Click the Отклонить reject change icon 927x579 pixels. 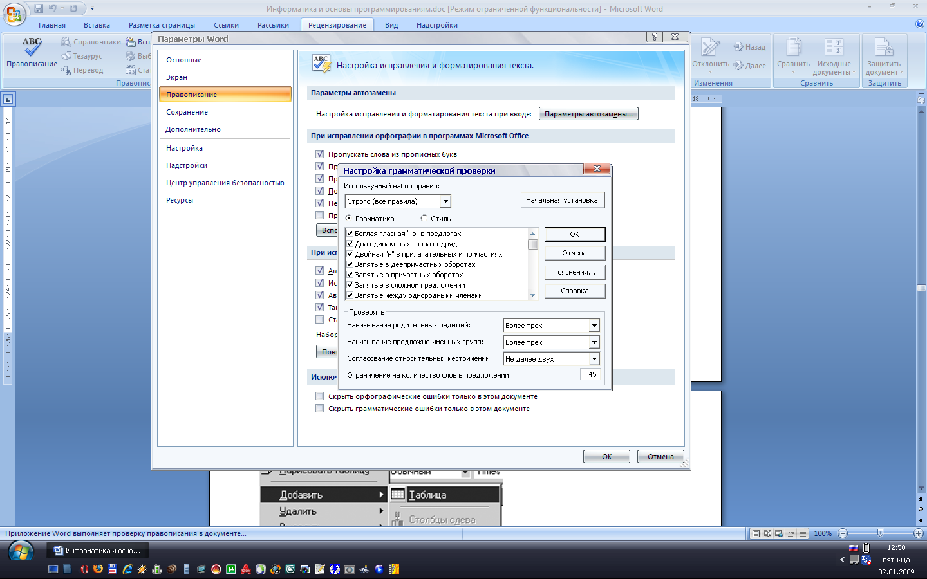pos(710,47)
